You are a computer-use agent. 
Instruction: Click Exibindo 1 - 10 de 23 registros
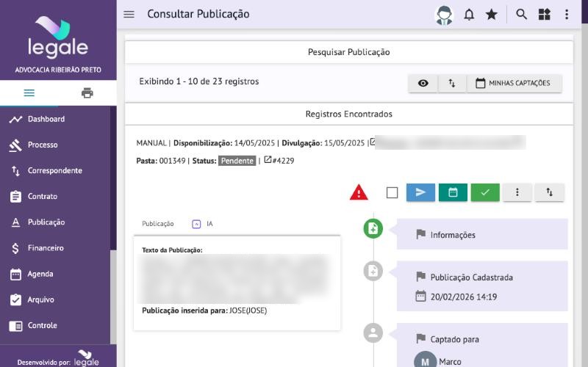(199, 81)
